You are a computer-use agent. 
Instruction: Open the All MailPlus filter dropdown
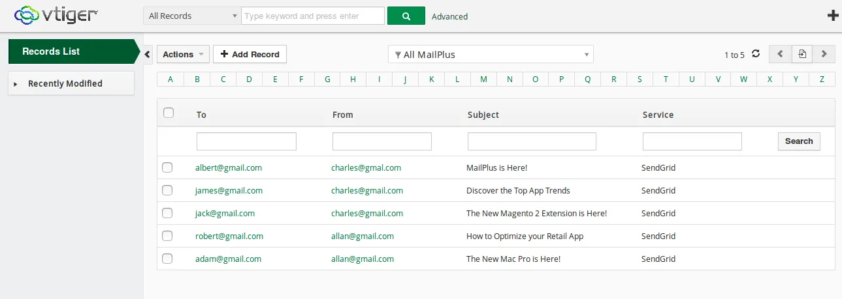(x=491, y=54)
